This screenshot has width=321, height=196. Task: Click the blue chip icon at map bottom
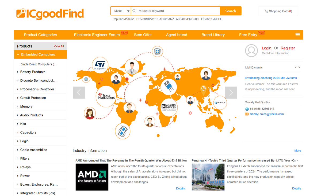pos(123,131)
